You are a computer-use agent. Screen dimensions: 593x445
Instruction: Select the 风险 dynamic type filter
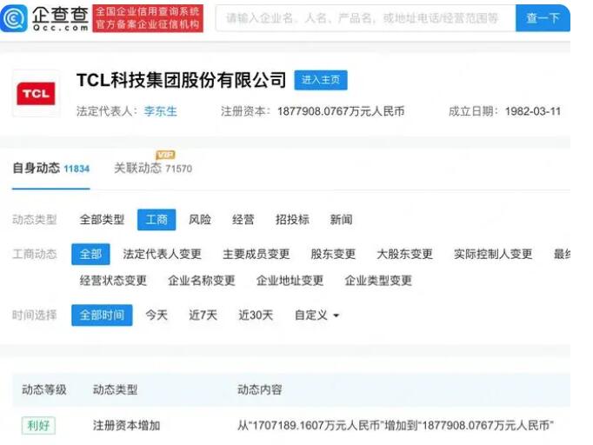point(200,220)
